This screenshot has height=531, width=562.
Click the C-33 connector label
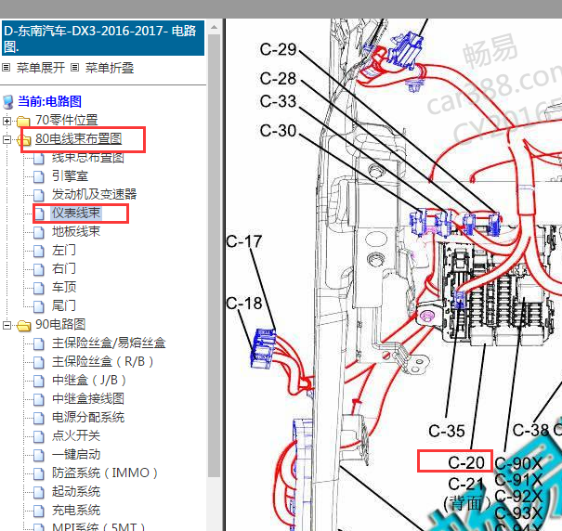278,101
